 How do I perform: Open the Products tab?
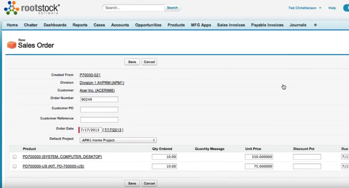click(176, 25)
